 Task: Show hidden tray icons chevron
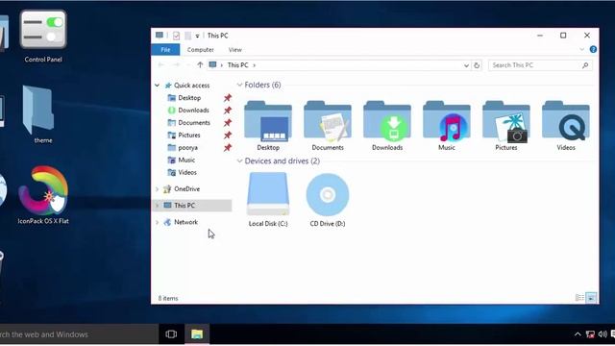tap(578, 334)
